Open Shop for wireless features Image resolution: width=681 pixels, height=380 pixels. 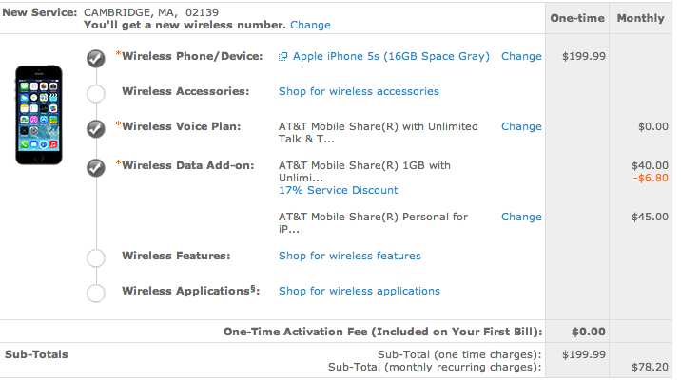coord(350,256)
